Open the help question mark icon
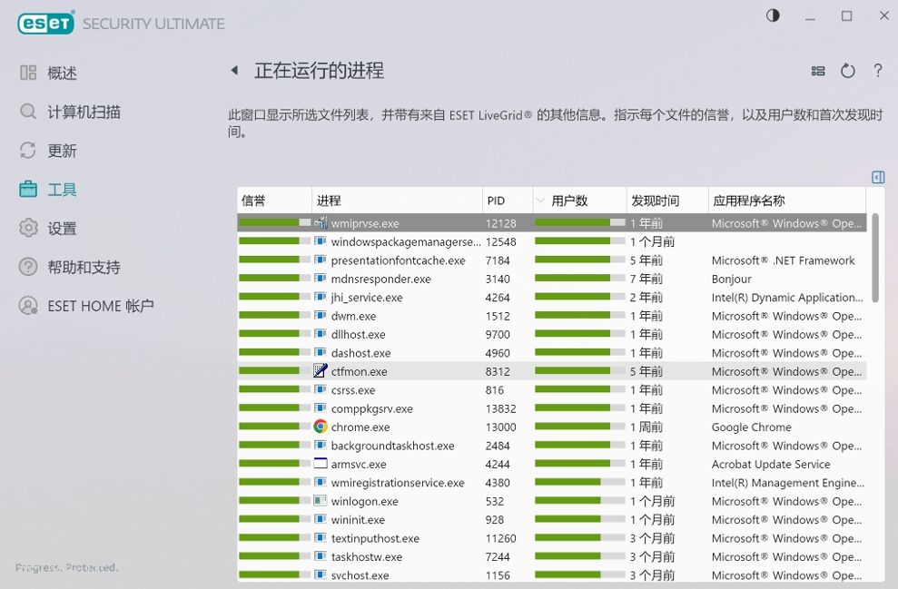898x589 pixels. coord(878,71)
